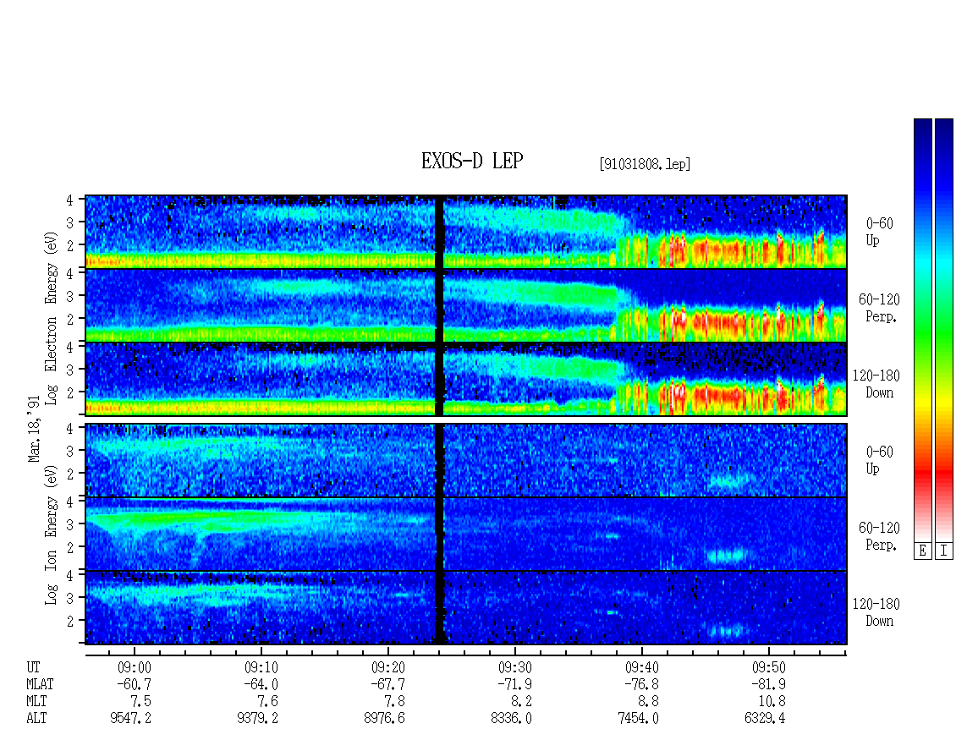Click the MLAT row label
956x740 pixels.
click(x=40, y=684)
